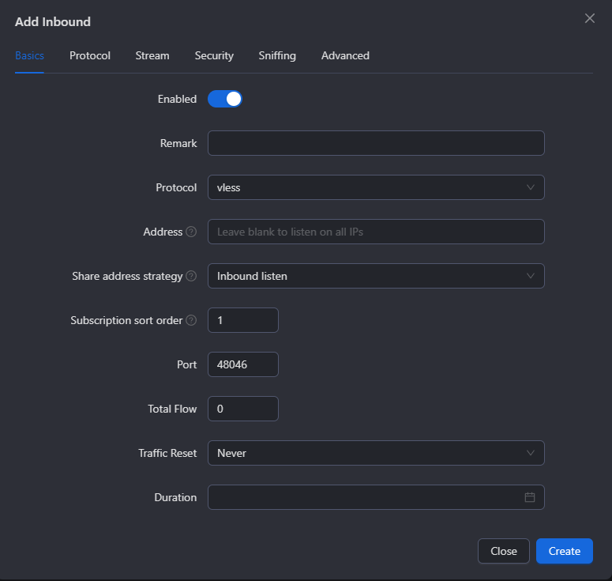
Task: Click the Share address strategy label
Action: pos(127,276)
